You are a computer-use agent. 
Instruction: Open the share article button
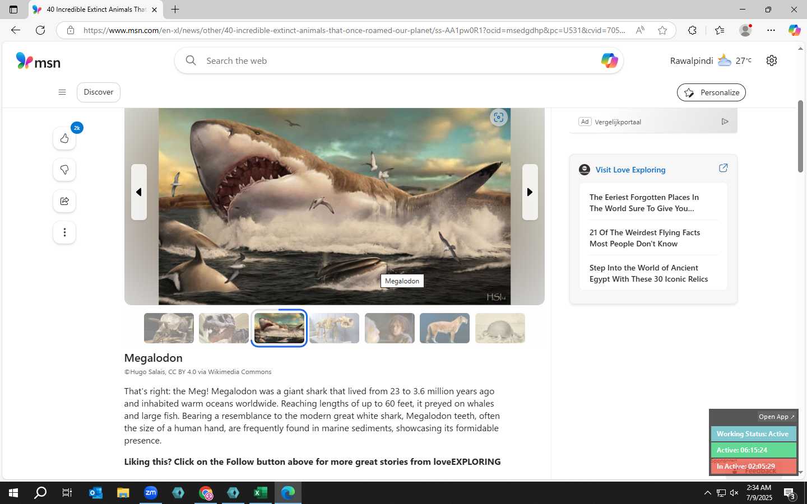64,201
